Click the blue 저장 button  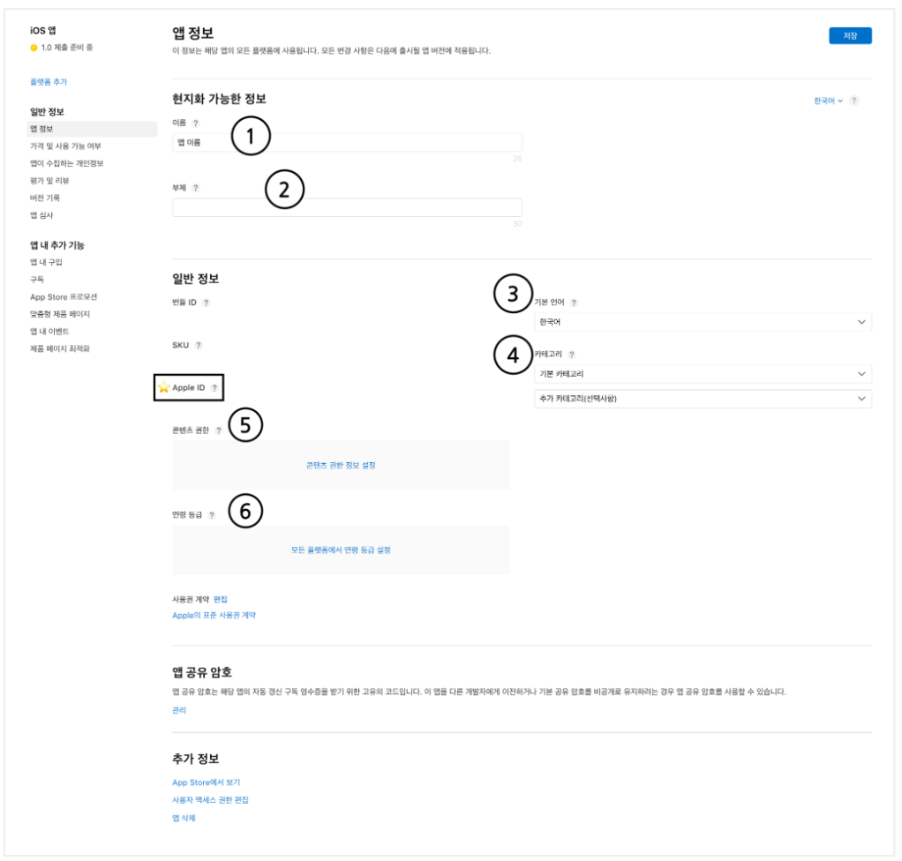click(850, 36)
